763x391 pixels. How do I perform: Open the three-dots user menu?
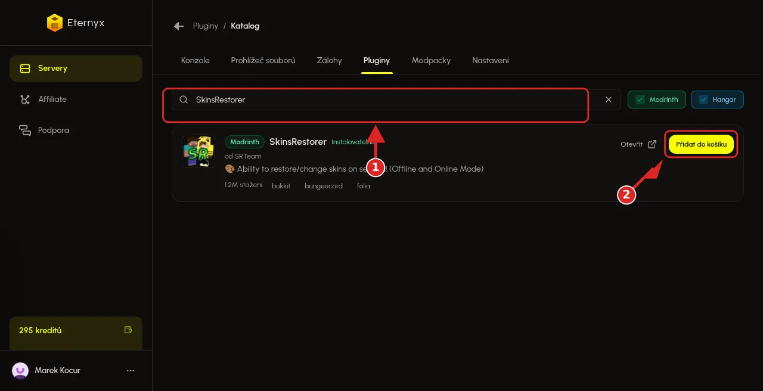click(131, 371)
